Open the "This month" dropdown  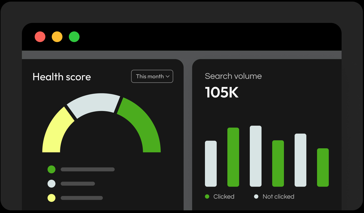pyautogui.click(x=152, y=76)
